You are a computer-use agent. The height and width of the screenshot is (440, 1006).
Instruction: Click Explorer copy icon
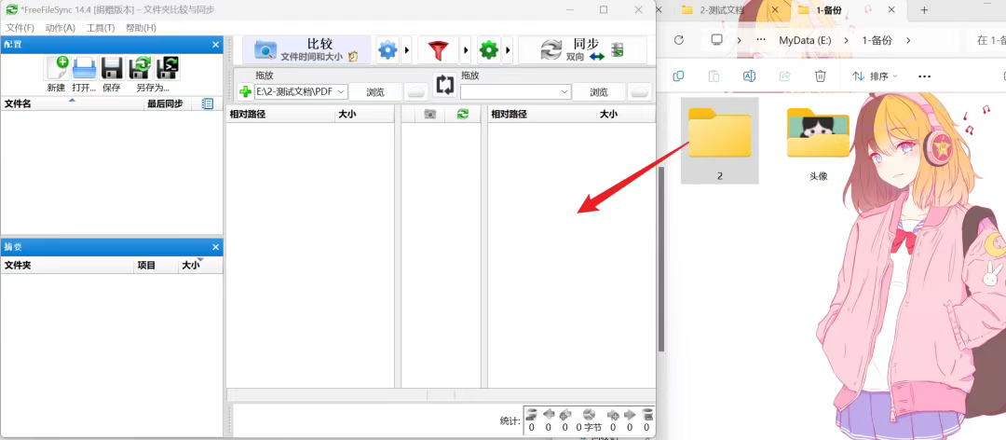pos(678,76)
